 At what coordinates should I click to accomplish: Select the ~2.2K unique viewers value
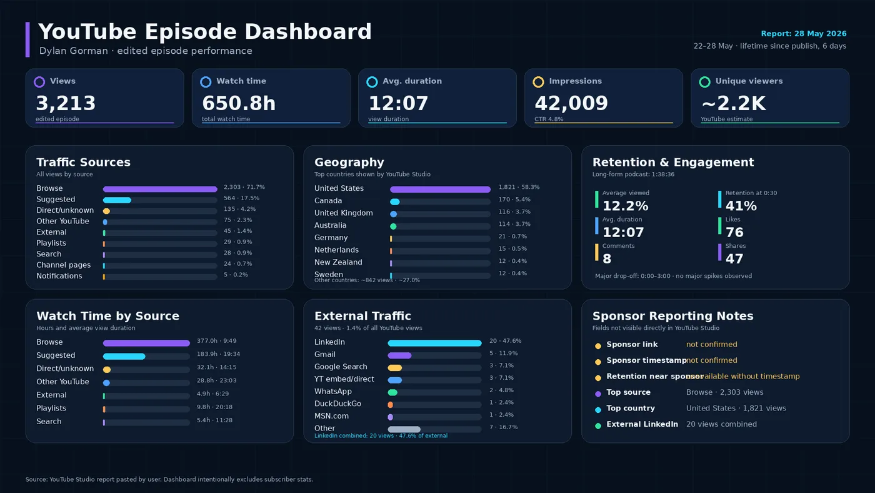click(733, 103)
